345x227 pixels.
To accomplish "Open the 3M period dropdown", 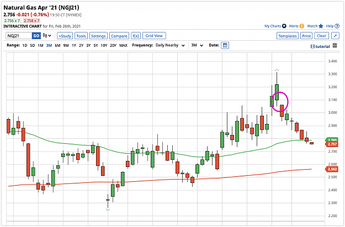I will [x=197, y=45].
